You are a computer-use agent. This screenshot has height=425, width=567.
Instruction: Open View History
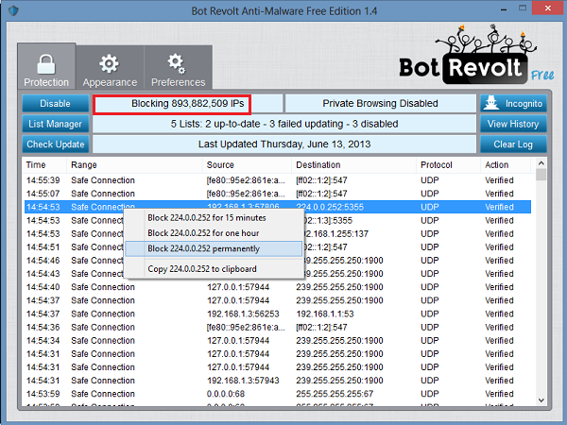pyautogui.click(x=513, y=124)
